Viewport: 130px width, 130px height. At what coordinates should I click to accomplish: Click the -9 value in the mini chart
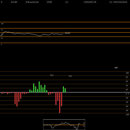(x=83, y=126)
